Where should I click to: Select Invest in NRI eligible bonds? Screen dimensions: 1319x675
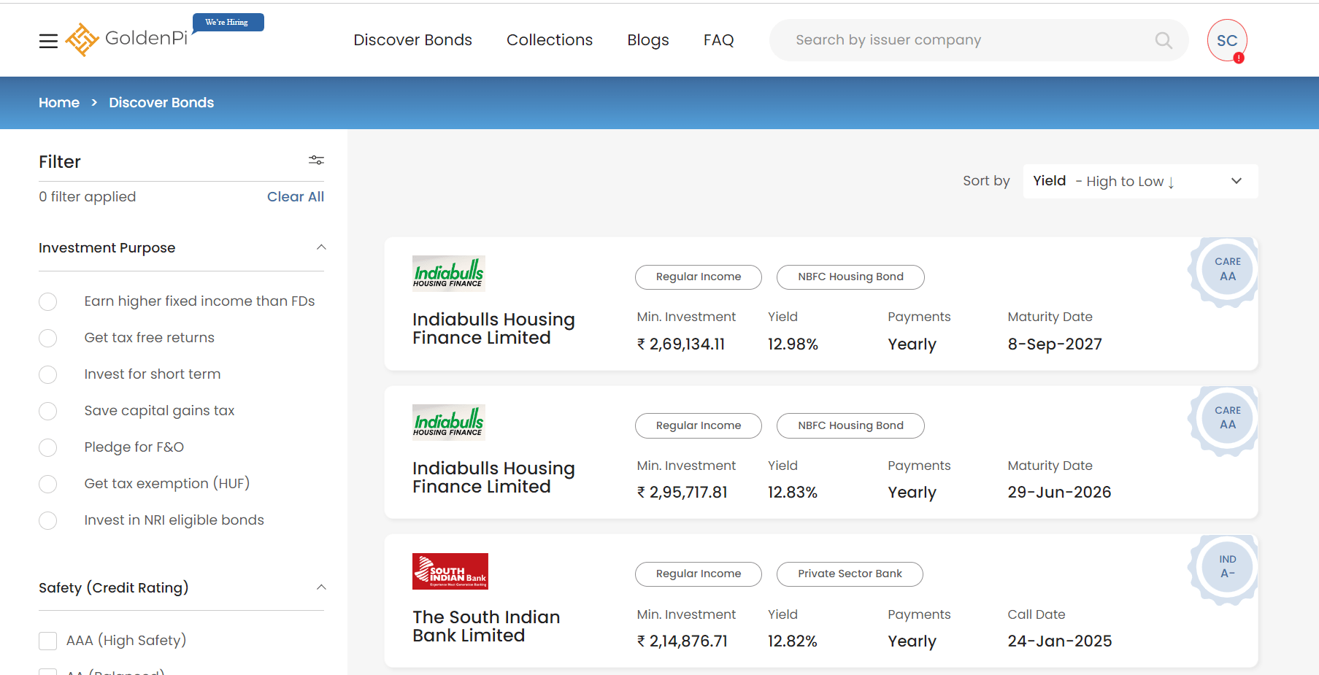click(48, 521)
